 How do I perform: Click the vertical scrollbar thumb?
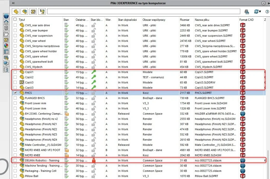pyautogui.click(x=268, y=164)
